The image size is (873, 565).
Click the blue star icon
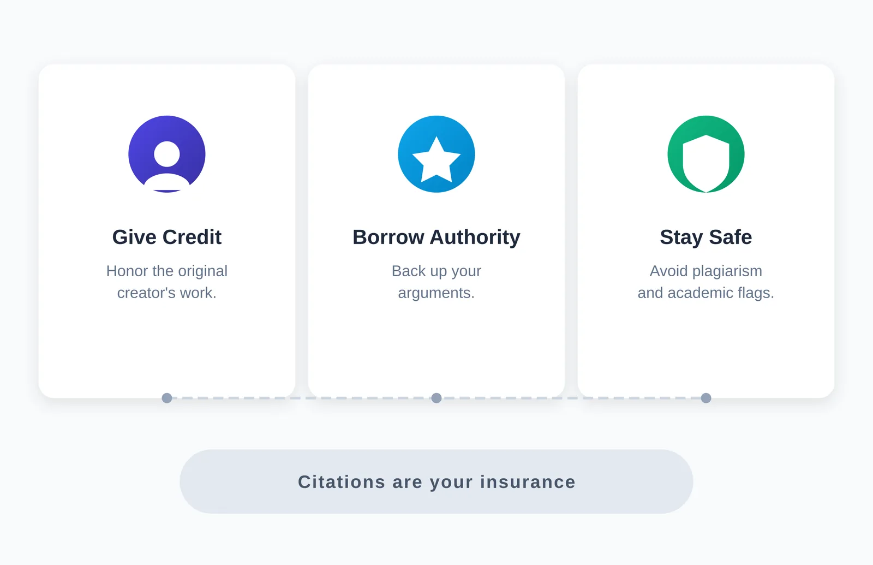(436, 154)
